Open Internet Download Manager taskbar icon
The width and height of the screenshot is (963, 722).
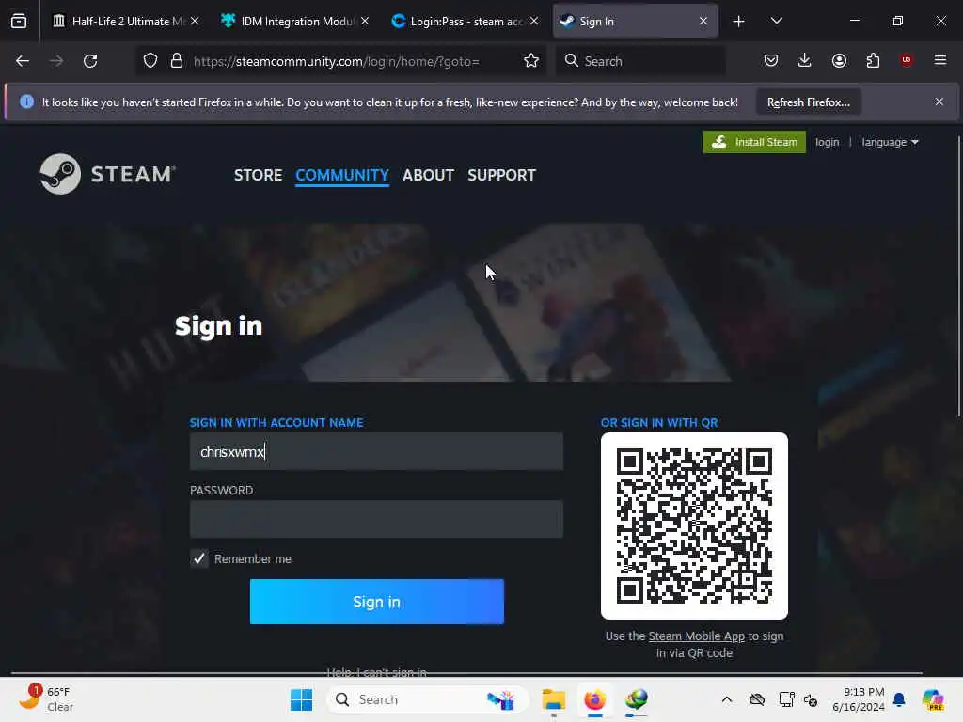(x=637, y=699)
